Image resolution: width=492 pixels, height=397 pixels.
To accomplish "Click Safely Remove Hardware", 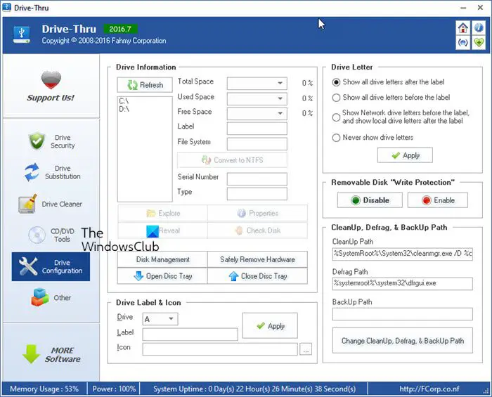I will pos(257,260).
